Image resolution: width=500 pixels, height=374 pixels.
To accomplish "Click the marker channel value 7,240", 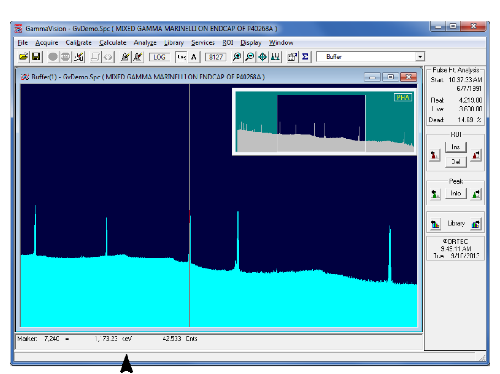I will [x=52, y=339].
